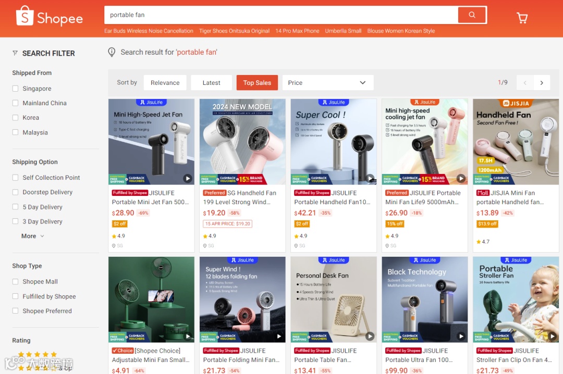Click 15% off voucher on Mini Fan Life9
The image size is (563, 374).
click(395, 223)
